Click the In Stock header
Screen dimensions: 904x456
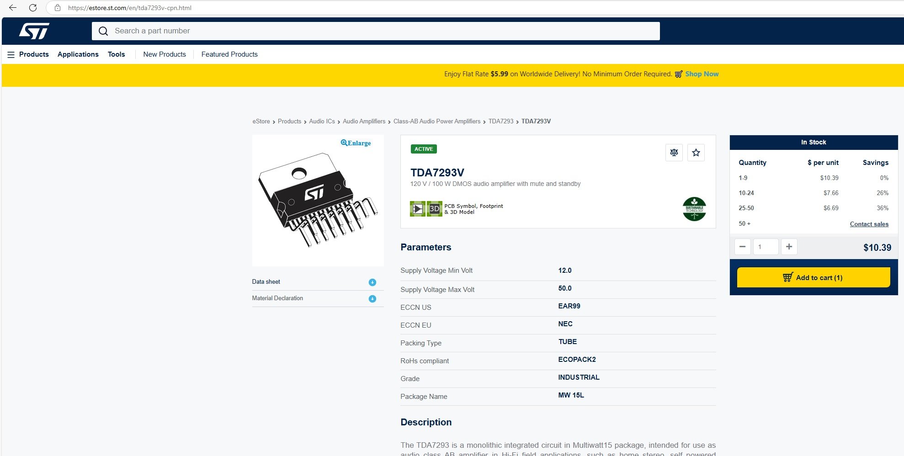coord(814,142)
